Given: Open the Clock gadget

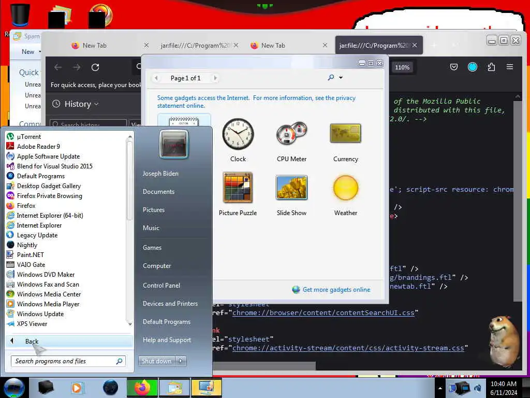Looking at the screenshot, I should click(x=238, y=134).
